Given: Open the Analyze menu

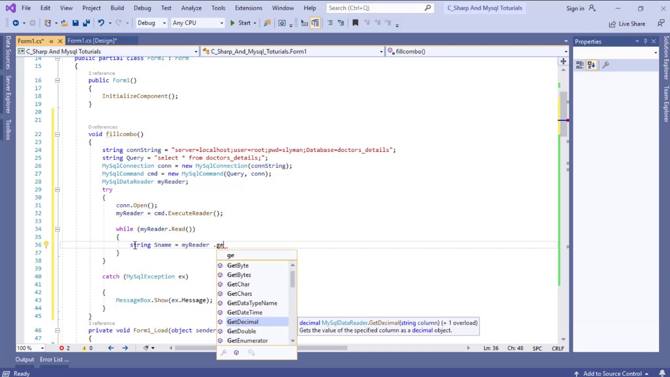Looking at the screenshot, I should [191, 8].
